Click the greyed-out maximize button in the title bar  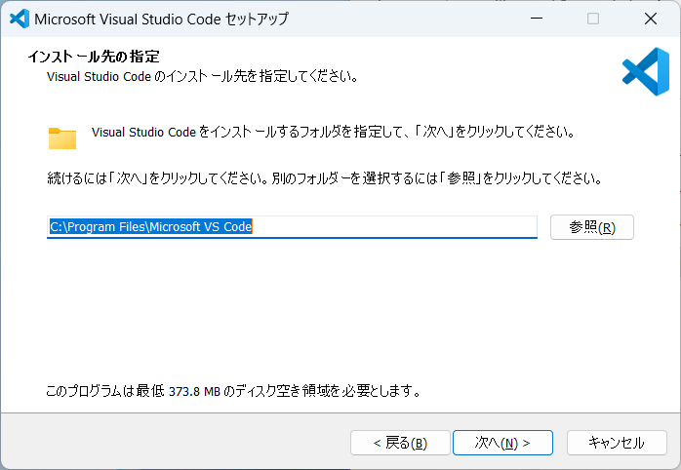coord(593,19)
